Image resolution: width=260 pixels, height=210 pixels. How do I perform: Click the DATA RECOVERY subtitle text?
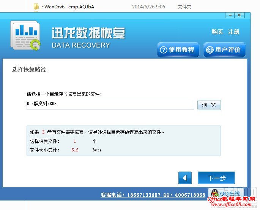81,45
